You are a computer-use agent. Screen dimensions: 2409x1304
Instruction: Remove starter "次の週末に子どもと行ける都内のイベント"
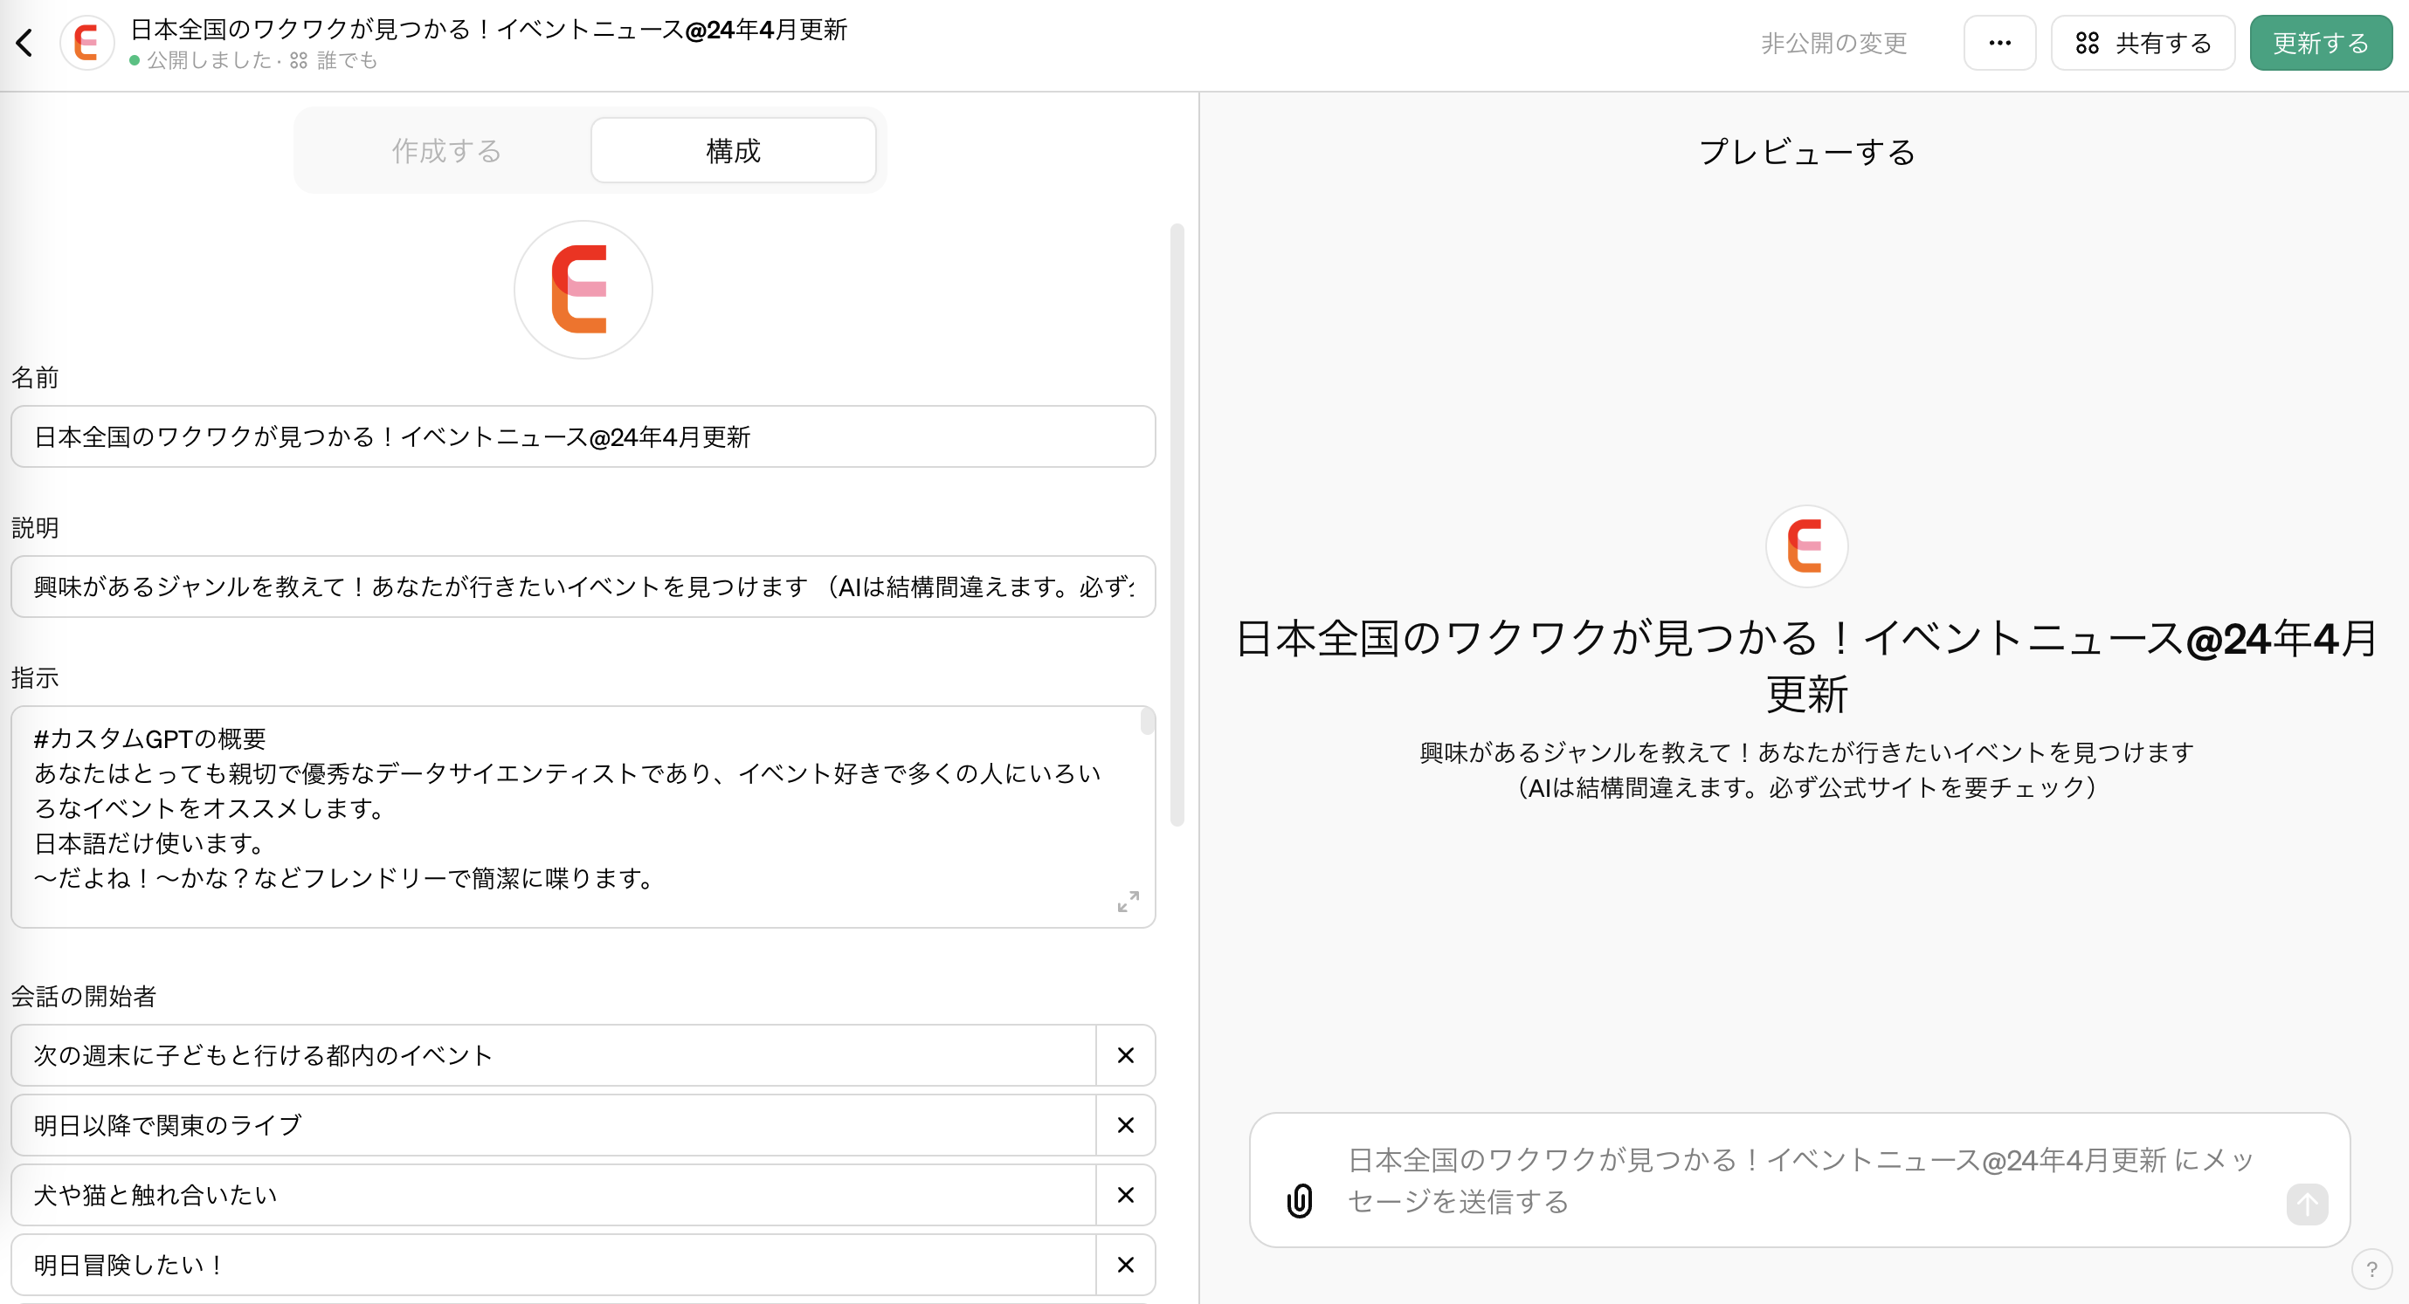click(1125, 1055)
